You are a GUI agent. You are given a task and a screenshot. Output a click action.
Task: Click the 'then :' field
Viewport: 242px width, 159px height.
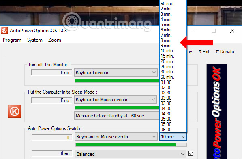(52, 153)
